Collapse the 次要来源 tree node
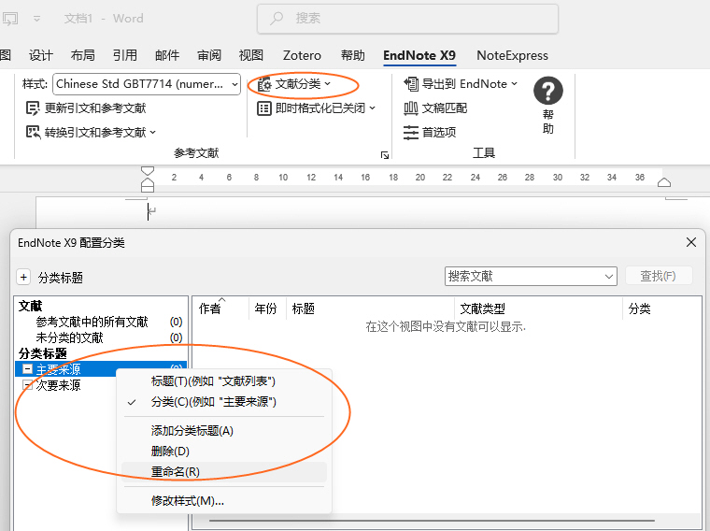Screen dimensions: 710x531 point(27,385)
